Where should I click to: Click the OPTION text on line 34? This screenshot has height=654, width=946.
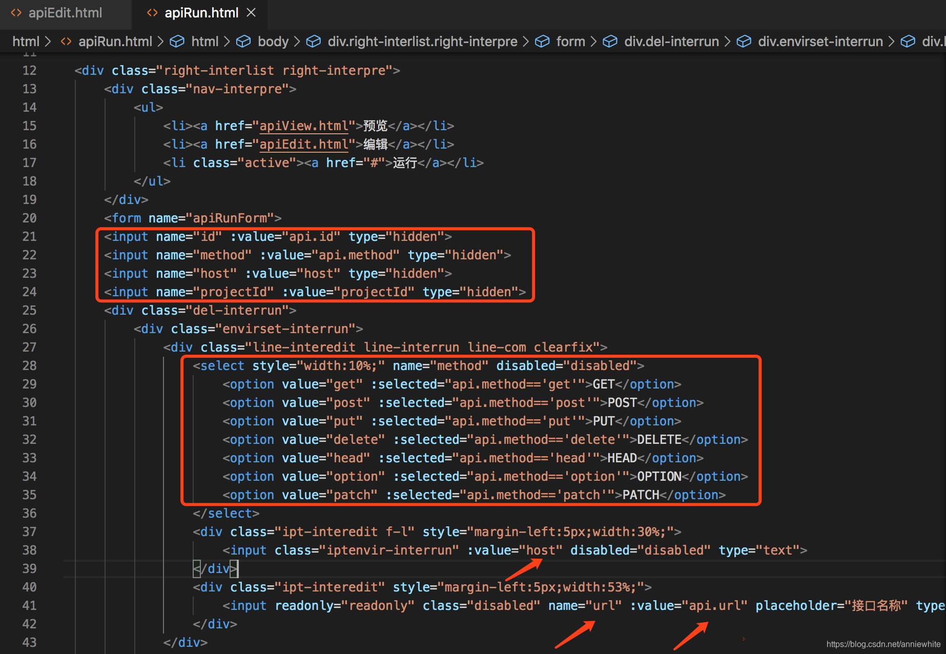659,477
